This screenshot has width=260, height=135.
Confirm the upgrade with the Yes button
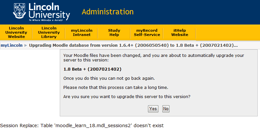click(153, 109)
